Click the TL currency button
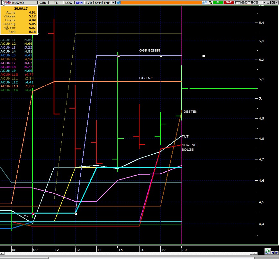The height and width of the screenshot is (259, 279). pos(56,3)
